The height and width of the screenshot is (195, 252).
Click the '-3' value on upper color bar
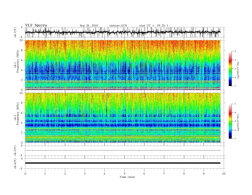234,51
